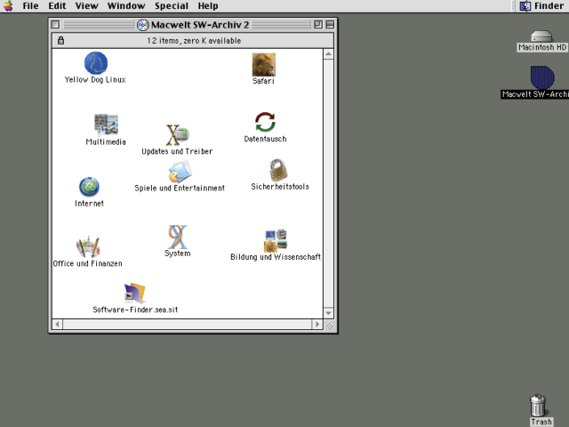Click the 'Spiele und Entertainment' label
This screenshot has height=427, width=569.
[x=180, y=188]
